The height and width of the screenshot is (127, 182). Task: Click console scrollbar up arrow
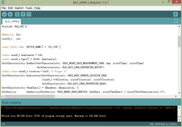coord(179,108)
